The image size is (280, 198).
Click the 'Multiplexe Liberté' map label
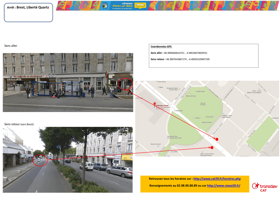click(x=162, y=106)
